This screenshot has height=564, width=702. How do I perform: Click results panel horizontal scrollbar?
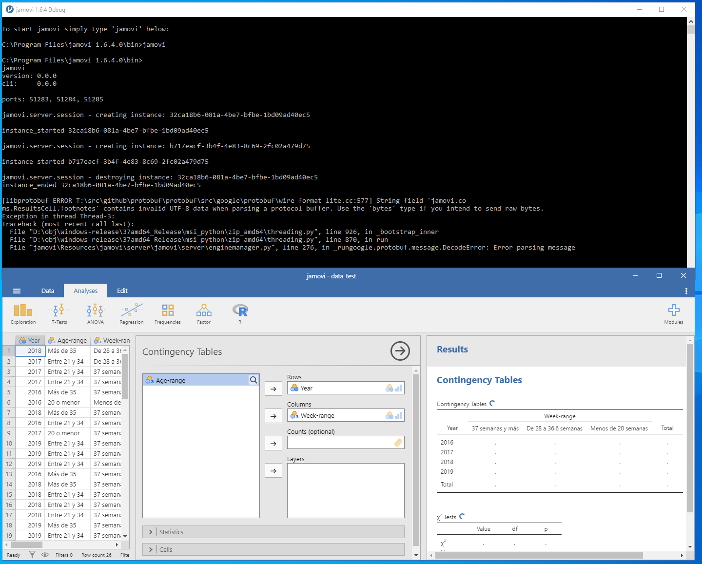[x=538, y=555]
